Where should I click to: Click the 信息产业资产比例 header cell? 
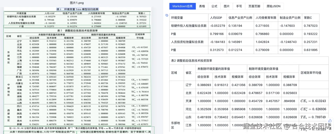240,18
